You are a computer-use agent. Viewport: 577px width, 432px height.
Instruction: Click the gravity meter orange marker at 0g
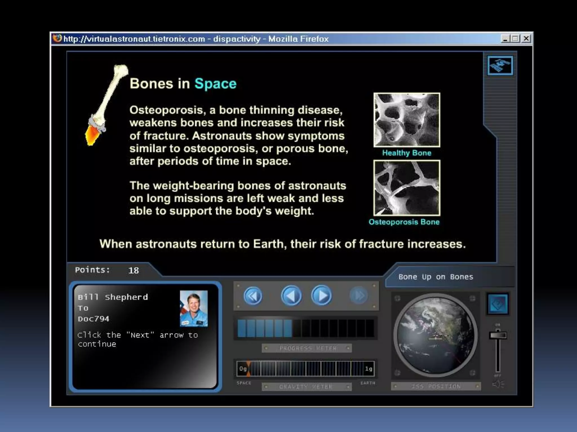point(248,369)
